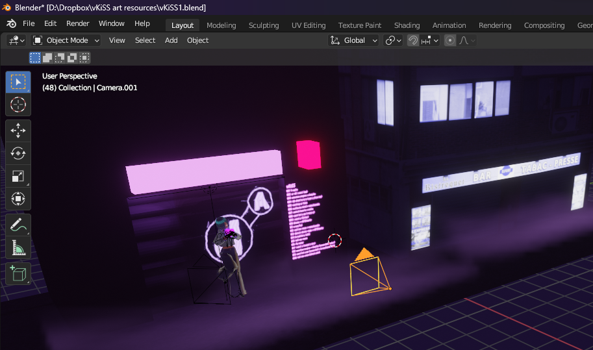Set selection mode to new selection
The height and width of the screenshot is (350, 593).
pyautogui.click(x=35, y=58)
